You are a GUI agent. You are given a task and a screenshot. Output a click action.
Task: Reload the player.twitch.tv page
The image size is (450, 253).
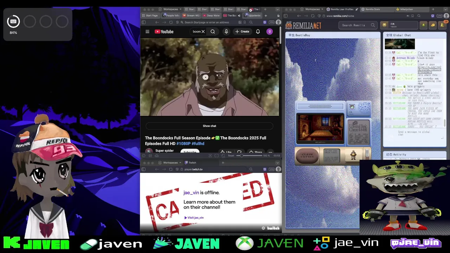point(171,169)
